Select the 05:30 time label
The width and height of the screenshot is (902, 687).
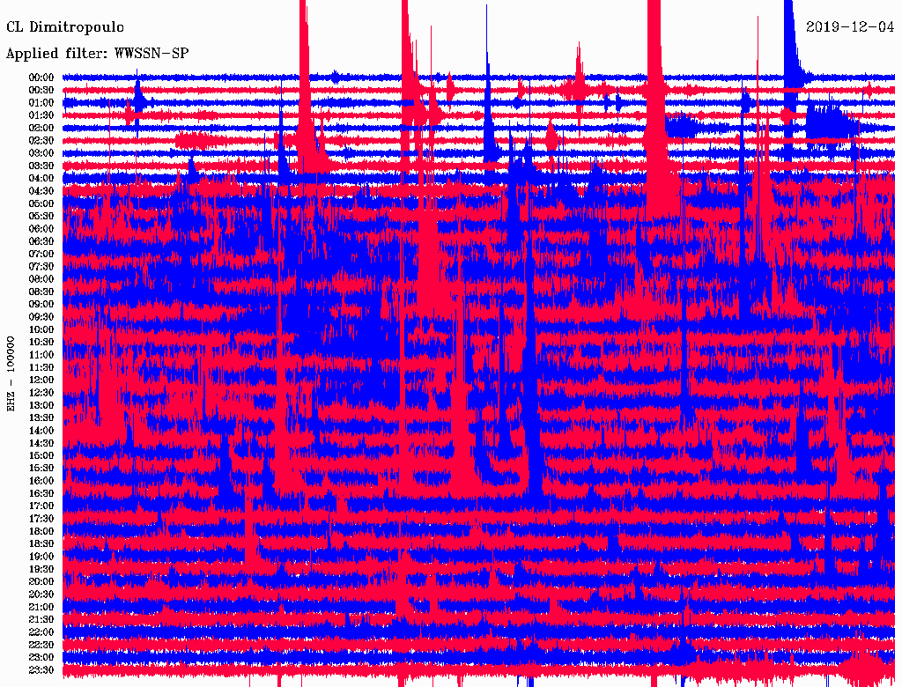(41, 216)
